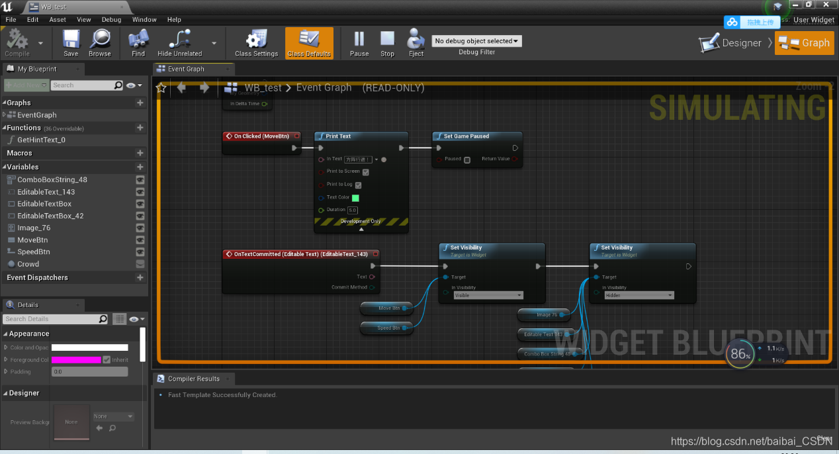Eject from the debugged object
839x454 pixels.
(416, 42)
